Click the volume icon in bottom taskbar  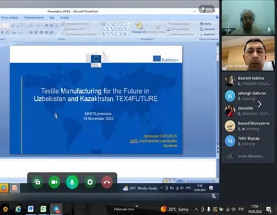233,209
